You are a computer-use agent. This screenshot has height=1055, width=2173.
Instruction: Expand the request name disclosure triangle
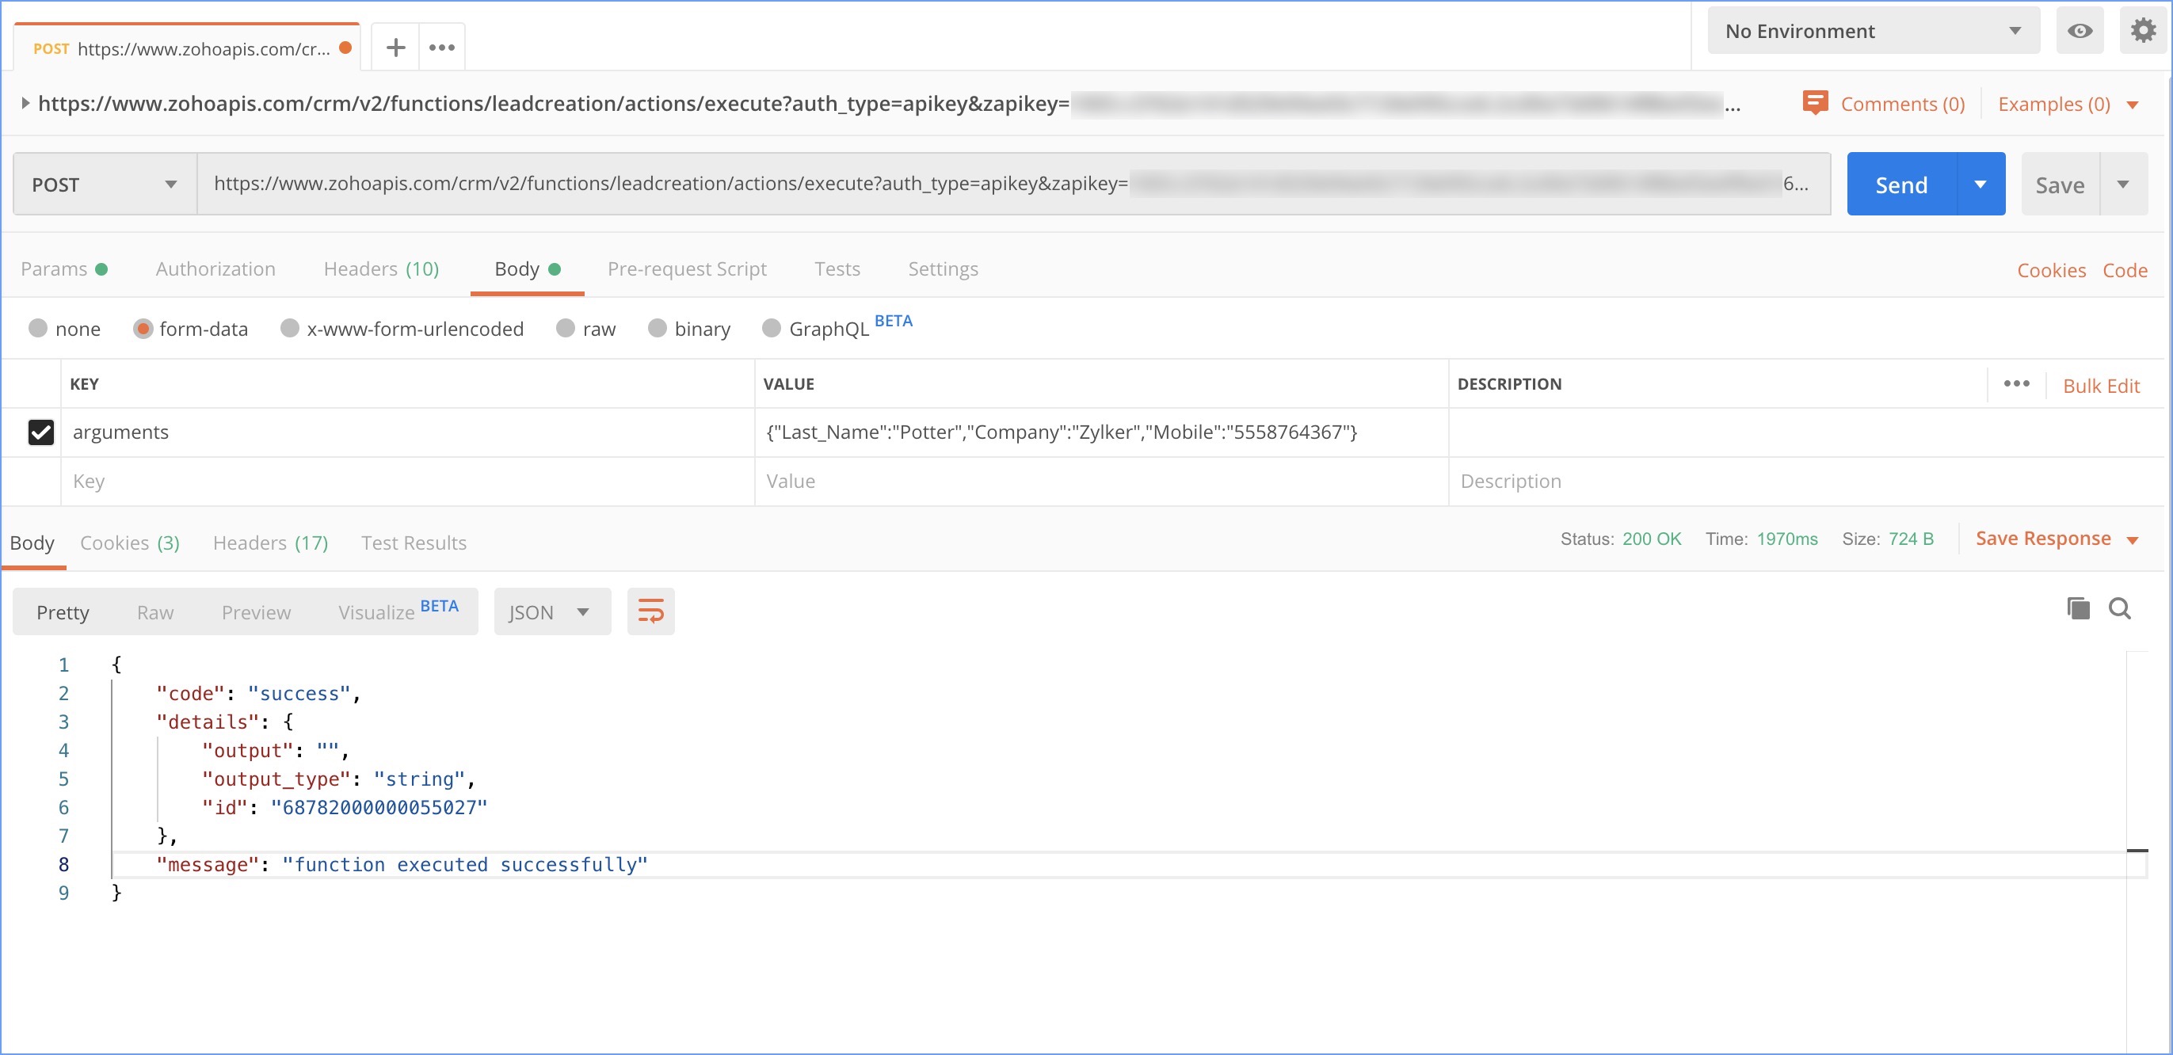[25, 103]
